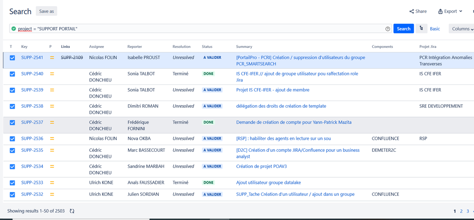Screen dimensions: 474x220
Task: Click reporter Isabelle PROUST
Action: [144, 57]
